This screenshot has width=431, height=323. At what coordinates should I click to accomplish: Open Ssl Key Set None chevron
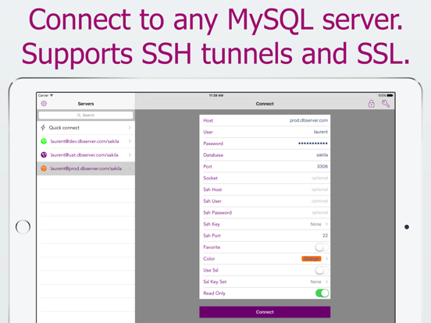click(326, 282)
